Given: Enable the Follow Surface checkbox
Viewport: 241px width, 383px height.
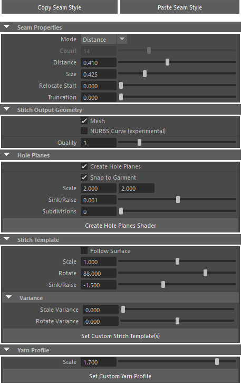Looking at the screenshot, I should click(x=84, y=250).
